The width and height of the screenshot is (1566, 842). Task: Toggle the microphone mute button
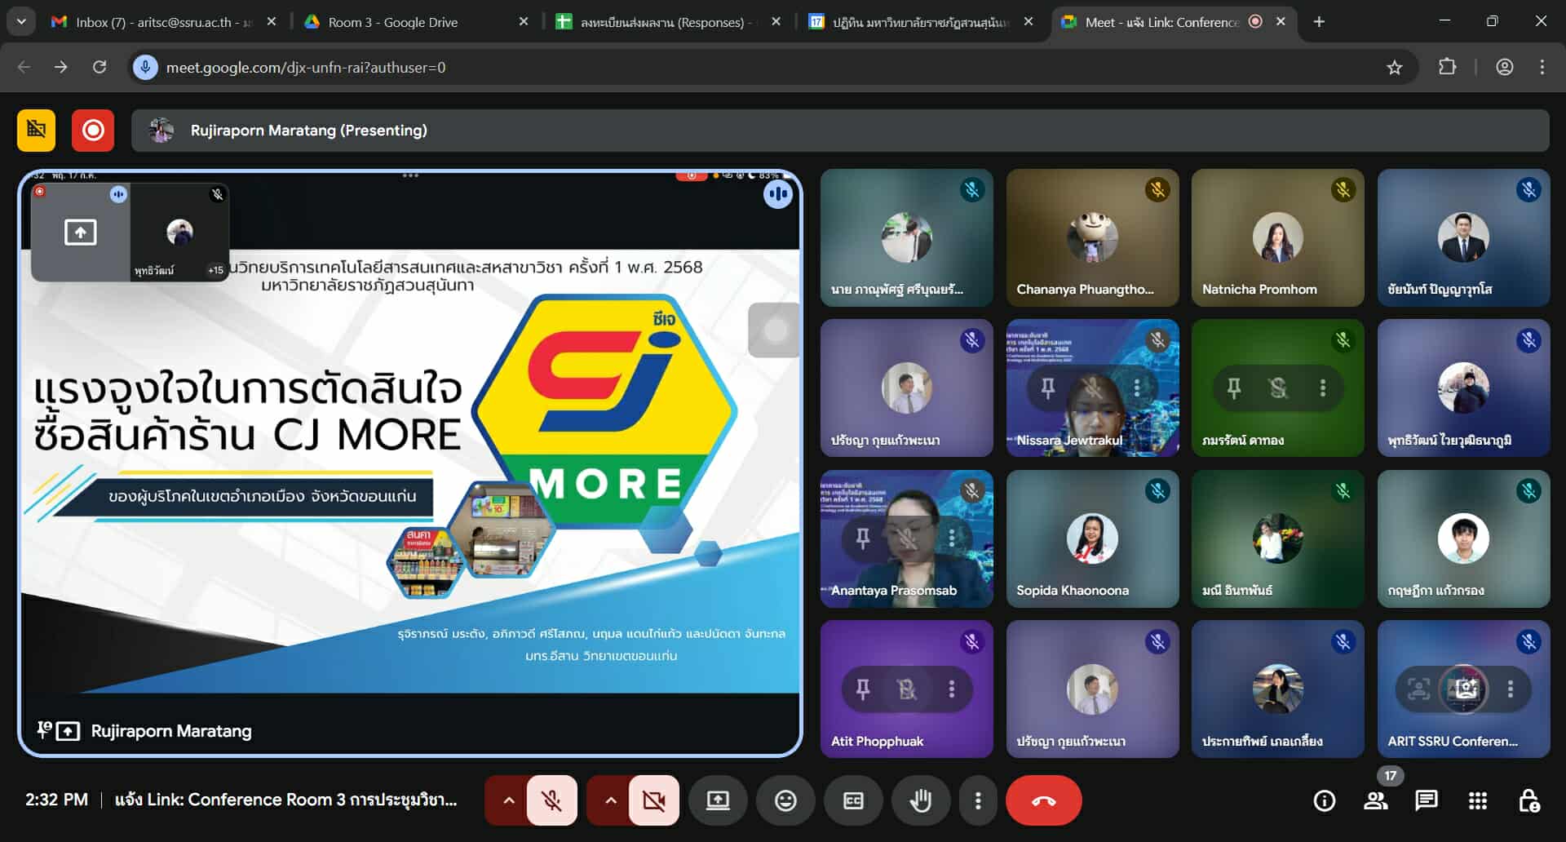pos(552,800)
